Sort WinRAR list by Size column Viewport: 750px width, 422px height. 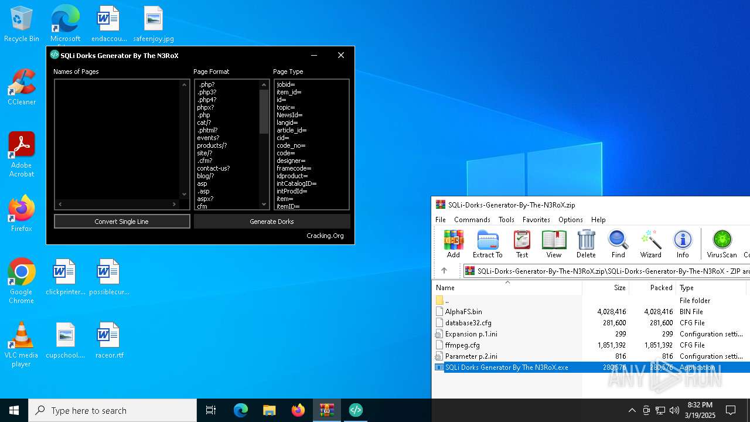click(x=606, y=288)
